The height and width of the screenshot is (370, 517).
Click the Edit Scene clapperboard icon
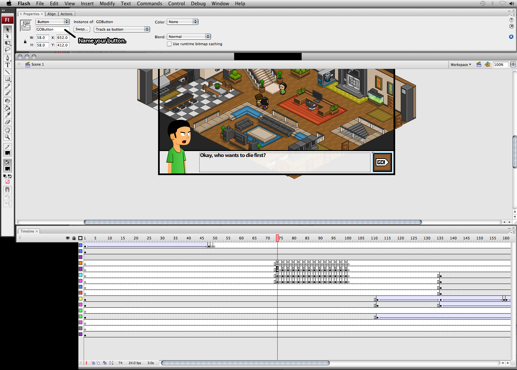(x=479, y=64)
